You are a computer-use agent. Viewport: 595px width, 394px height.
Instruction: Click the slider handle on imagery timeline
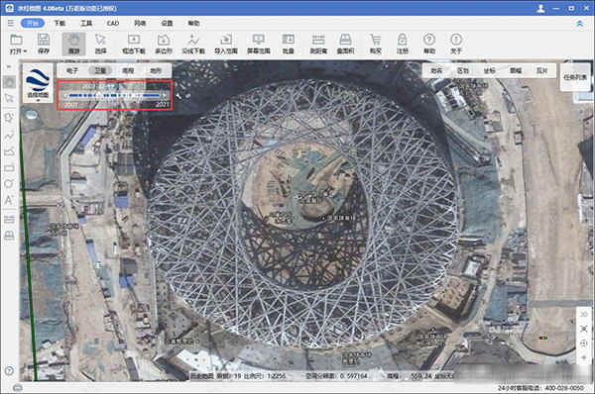tap(98, 95)
